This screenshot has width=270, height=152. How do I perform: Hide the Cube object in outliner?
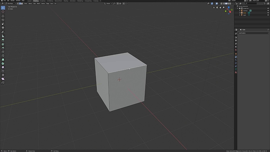(x=268, y=13)
